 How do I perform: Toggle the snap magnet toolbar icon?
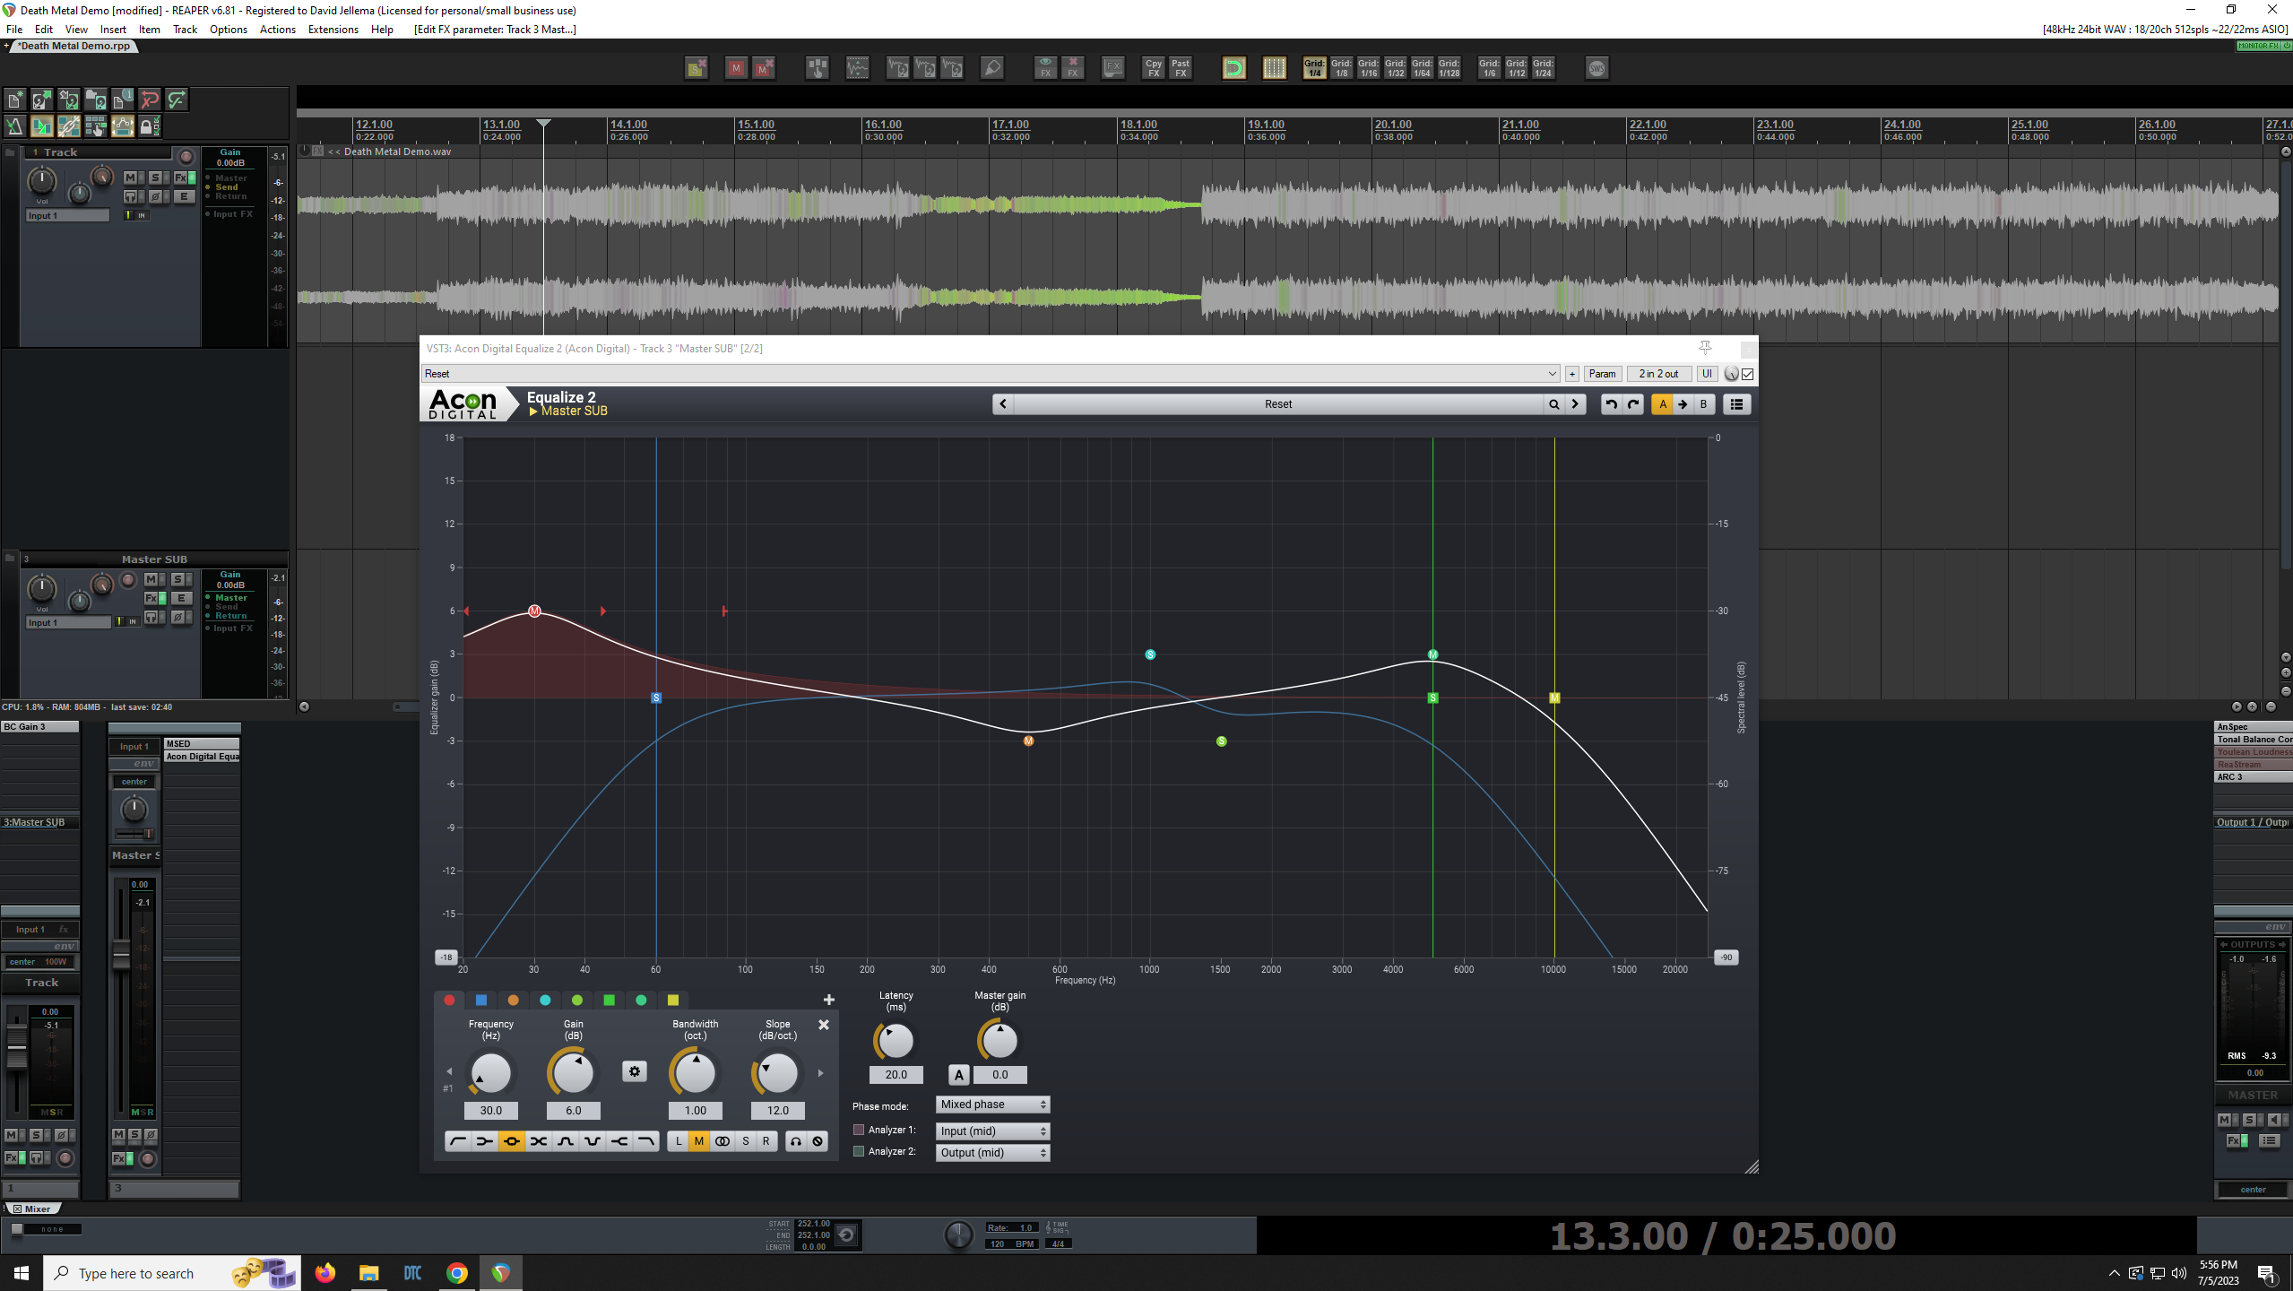pos(1234,68)
